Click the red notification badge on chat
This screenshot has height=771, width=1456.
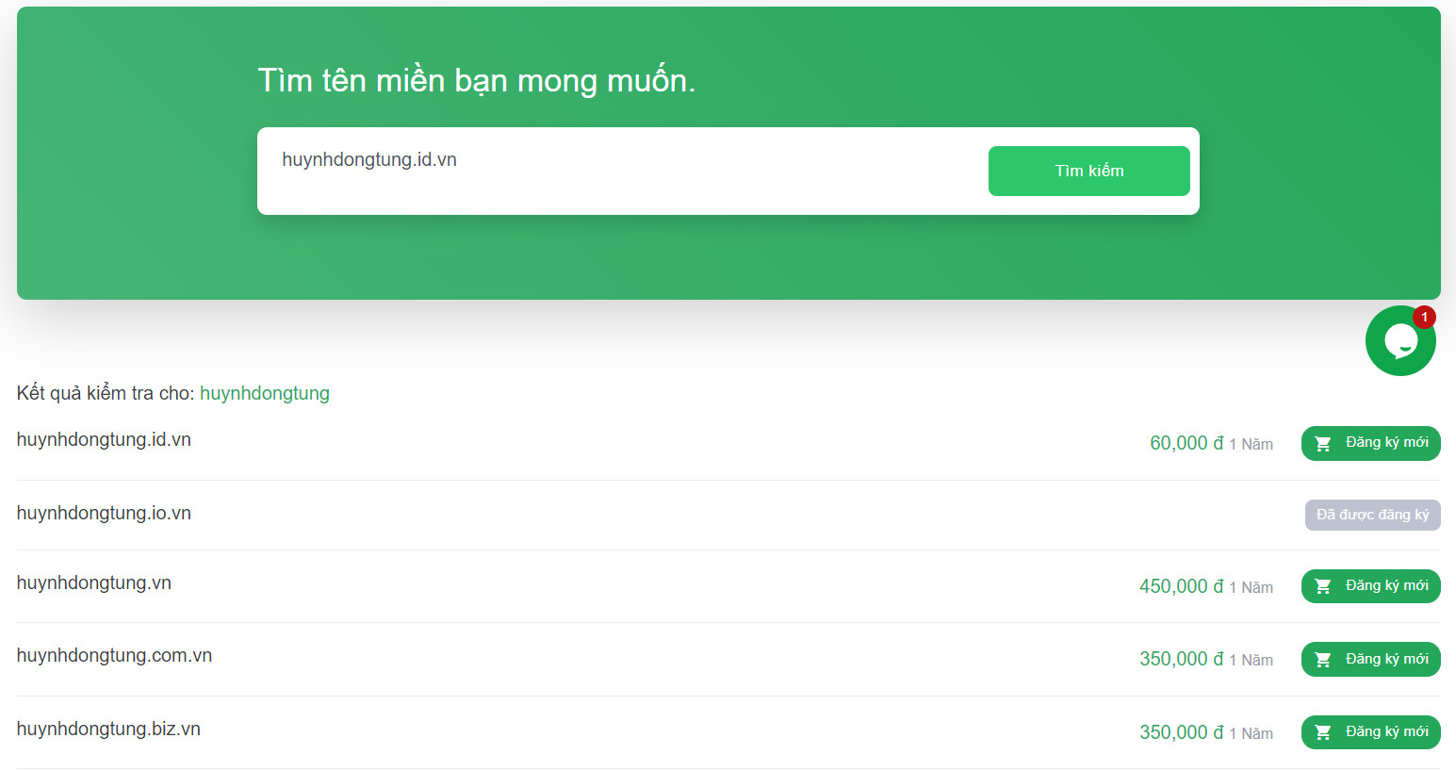click(x=1424, y=318)
